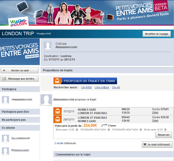
Task: Click the Voyages-sncf.com logo
Action: [x=18, y=22]
